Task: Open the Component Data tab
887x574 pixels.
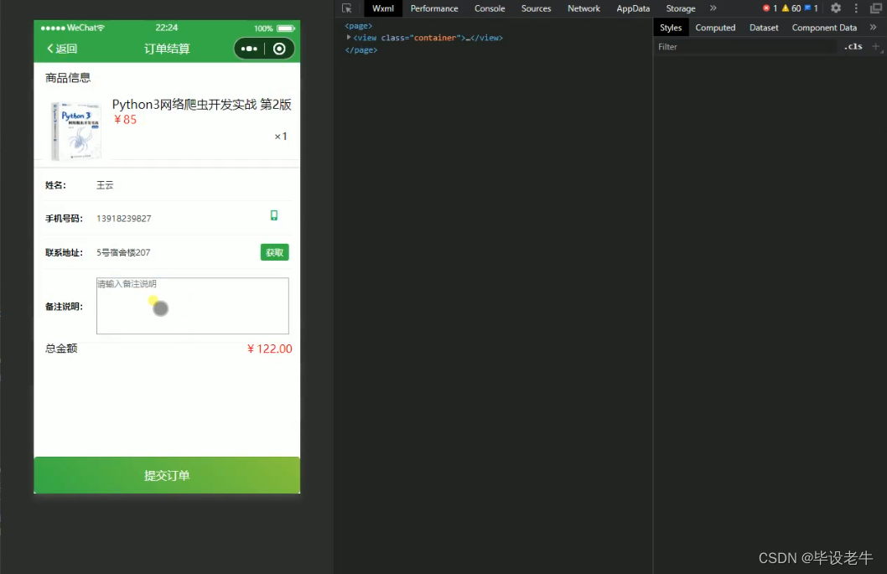Action: 824,27
